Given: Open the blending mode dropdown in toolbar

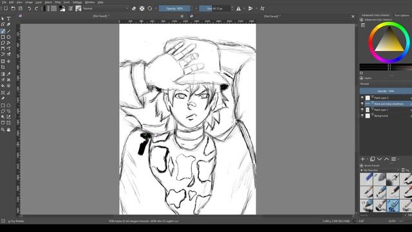Looking at the screenshot, I should tap(106, 8).
